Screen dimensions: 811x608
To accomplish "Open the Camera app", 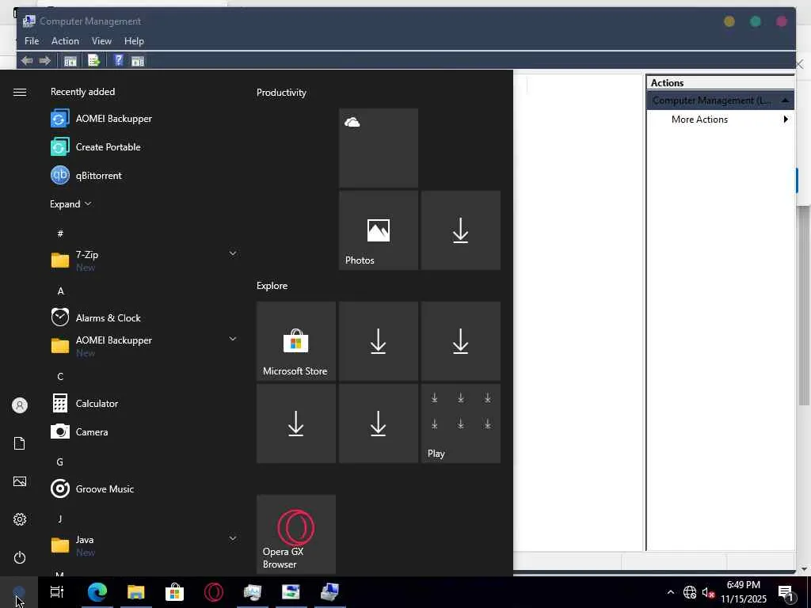I will [x=79, y=431].
